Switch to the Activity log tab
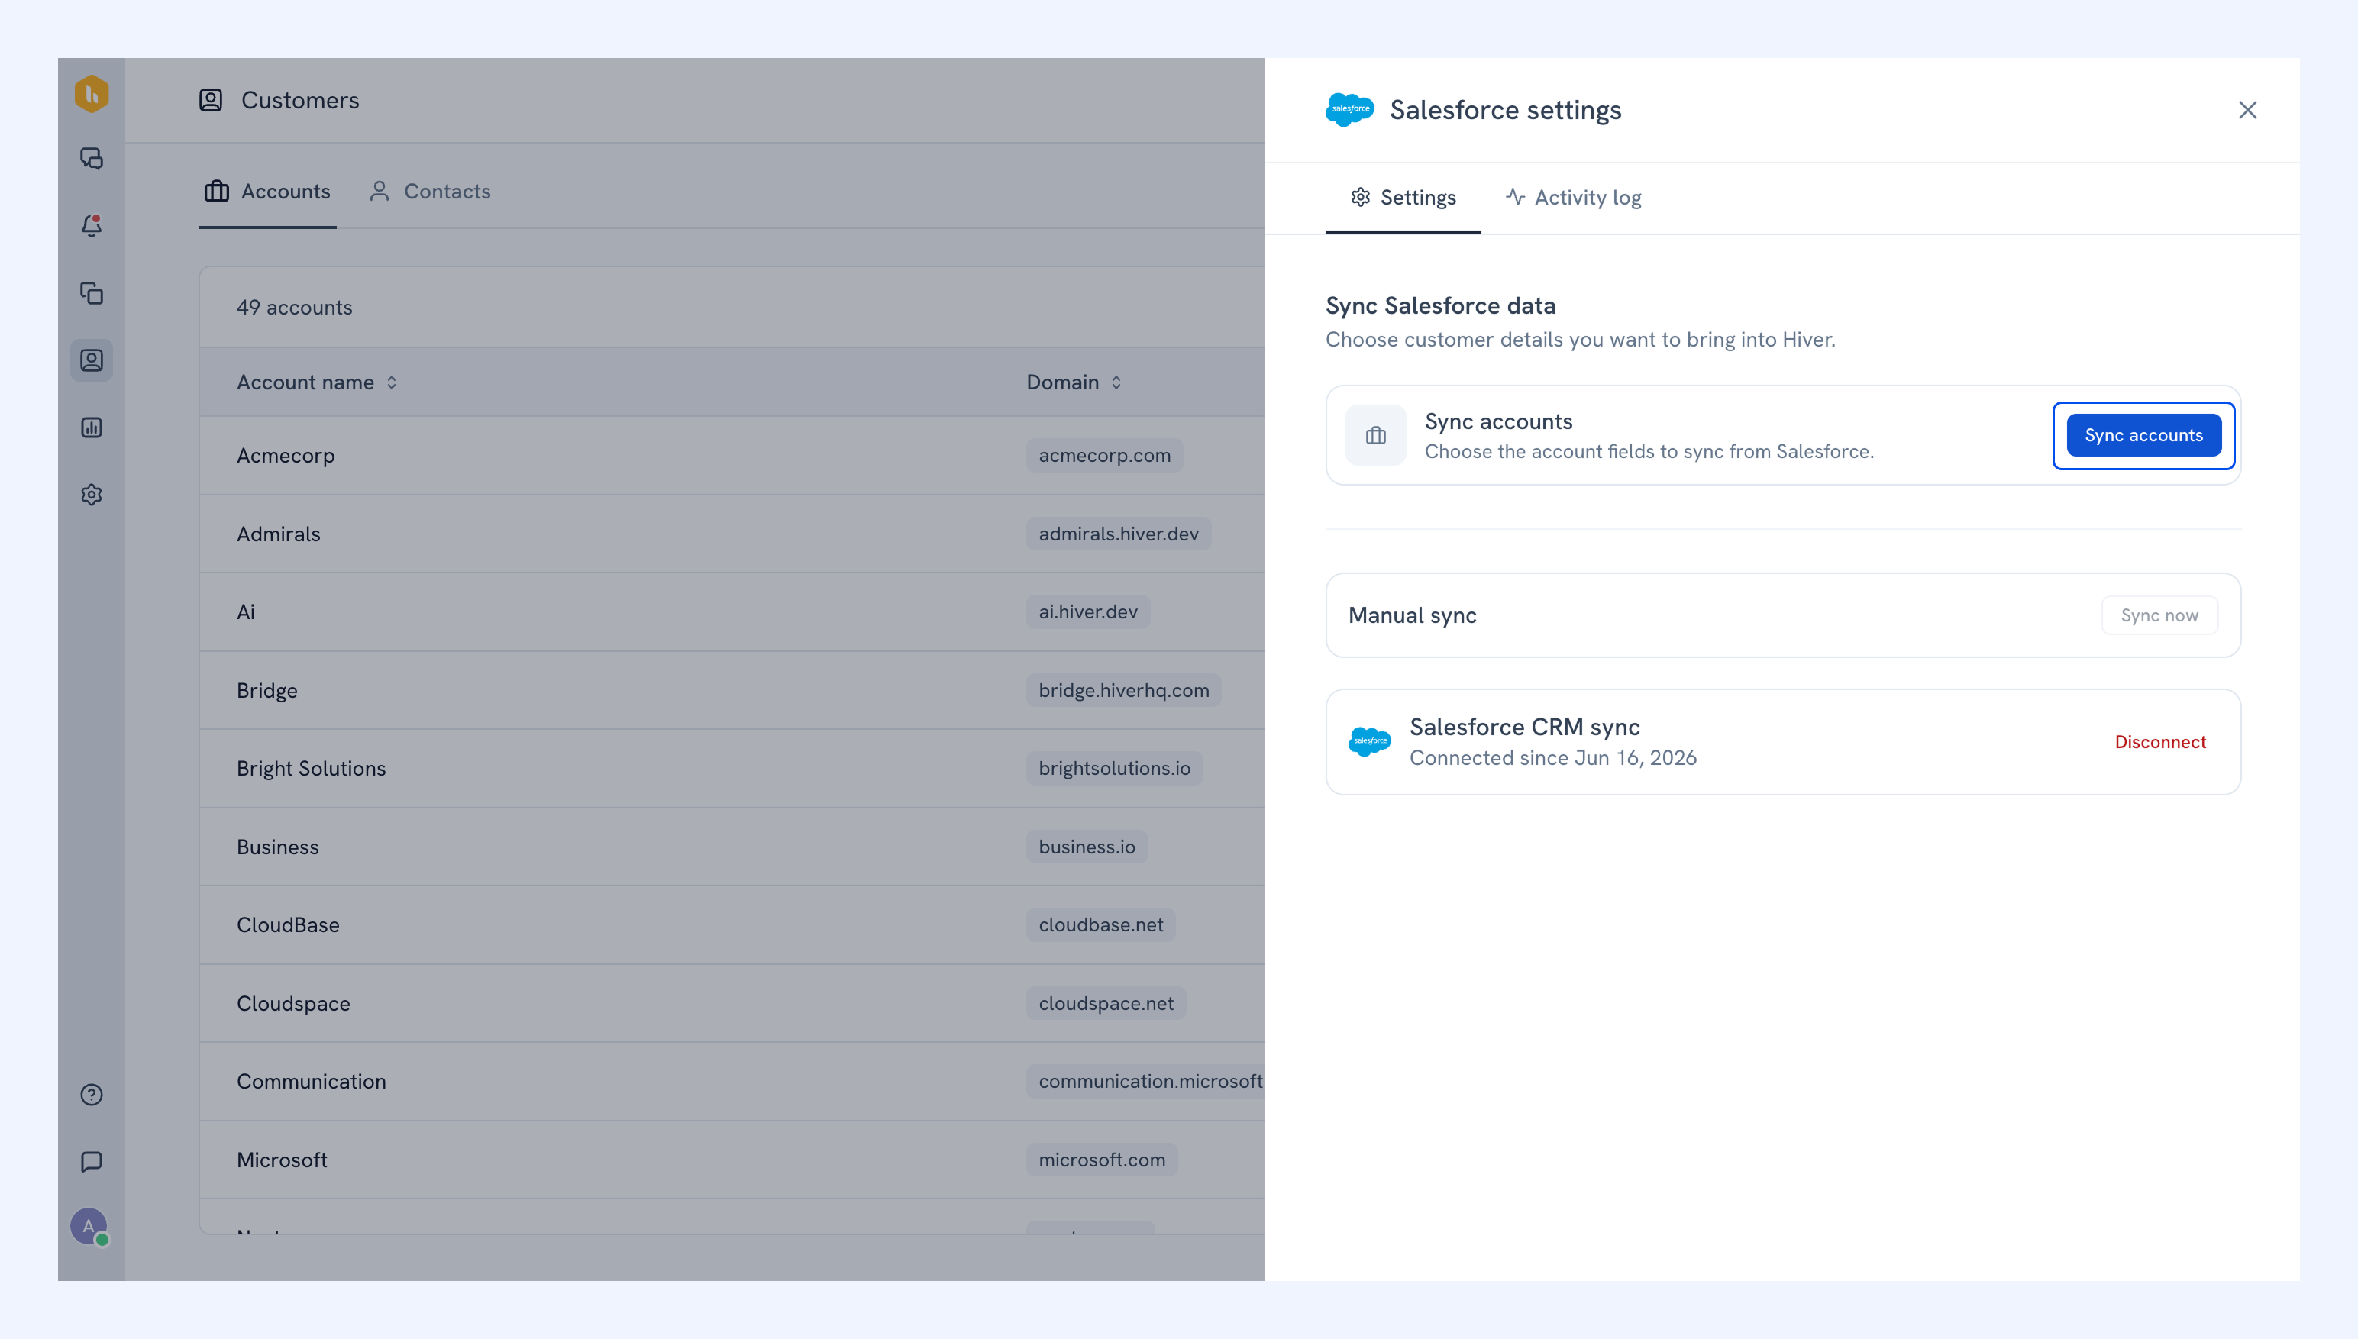The width and height of the screenshot is (2358, 1339). click(x=1574, y=198)
